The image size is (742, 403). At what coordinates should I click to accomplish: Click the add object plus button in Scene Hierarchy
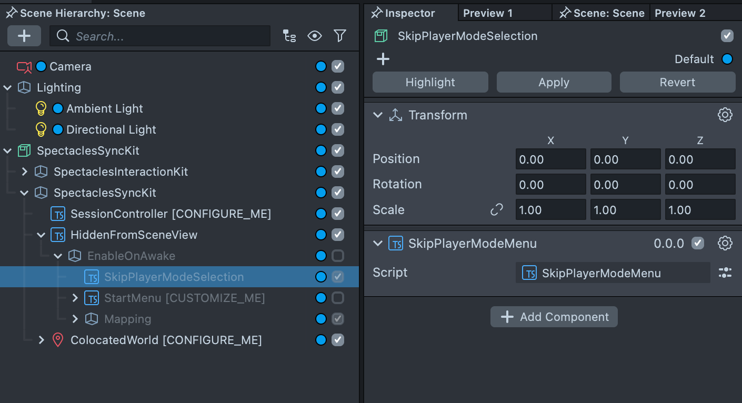click(x=24, y=36)
